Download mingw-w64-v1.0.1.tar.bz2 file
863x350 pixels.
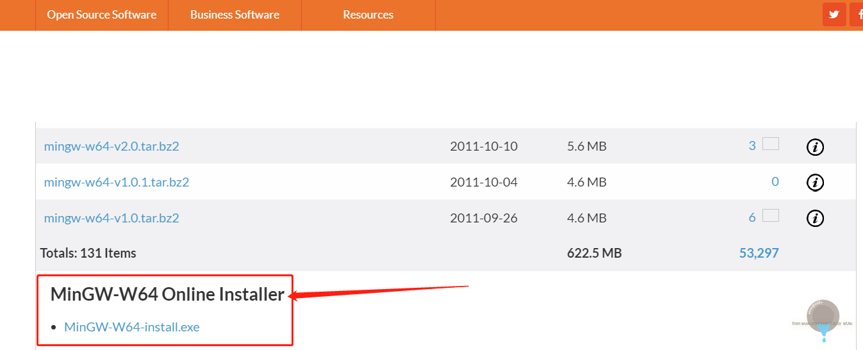tap(117, 182)
